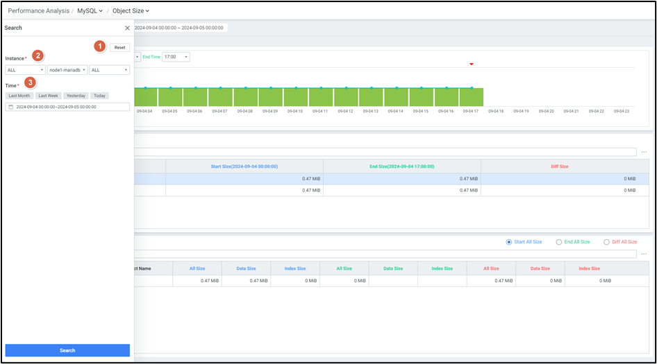Click the numbered callout badge 2
The image size is (657, 364).
click(x=38, y=55)
